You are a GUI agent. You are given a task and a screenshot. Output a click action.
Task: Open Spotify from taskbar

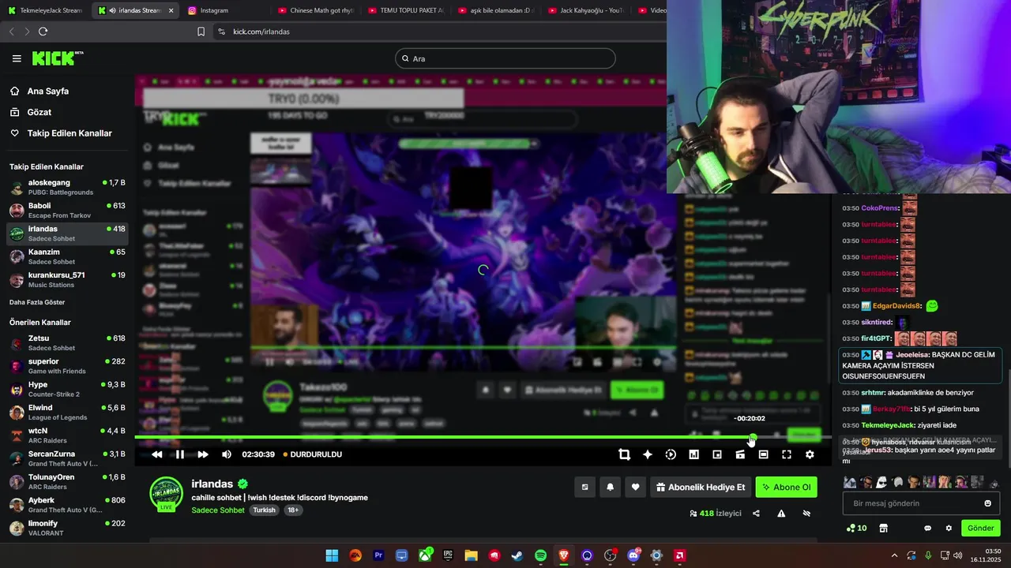point(540,555)
